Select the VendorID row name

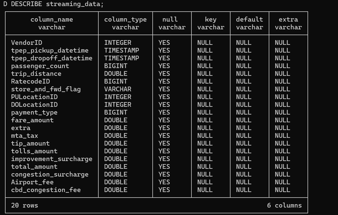pos(27,43)
